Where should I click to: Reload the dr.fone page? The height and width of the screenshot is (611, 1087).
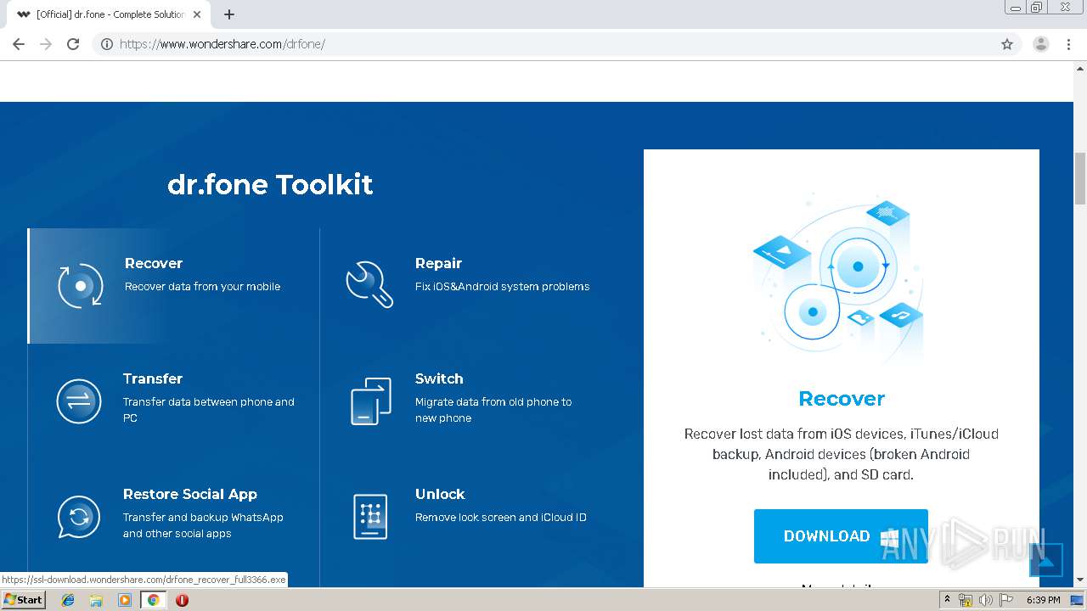[73, 44]
